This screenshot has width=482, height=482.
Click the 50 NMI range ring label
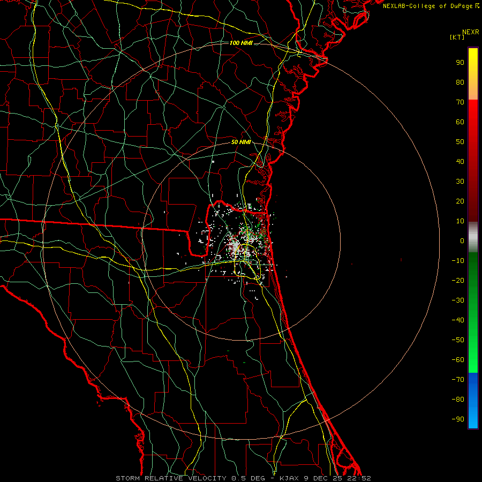point(241,142)
